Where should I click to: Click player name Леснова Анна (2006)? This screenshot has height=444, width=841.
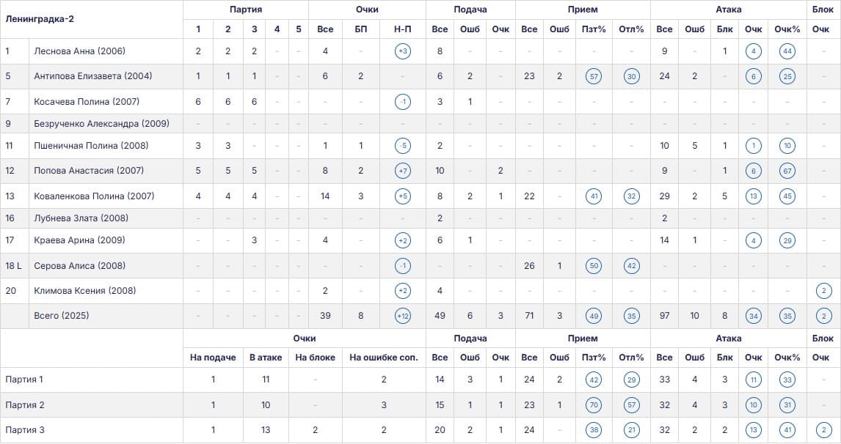(79, 51)
